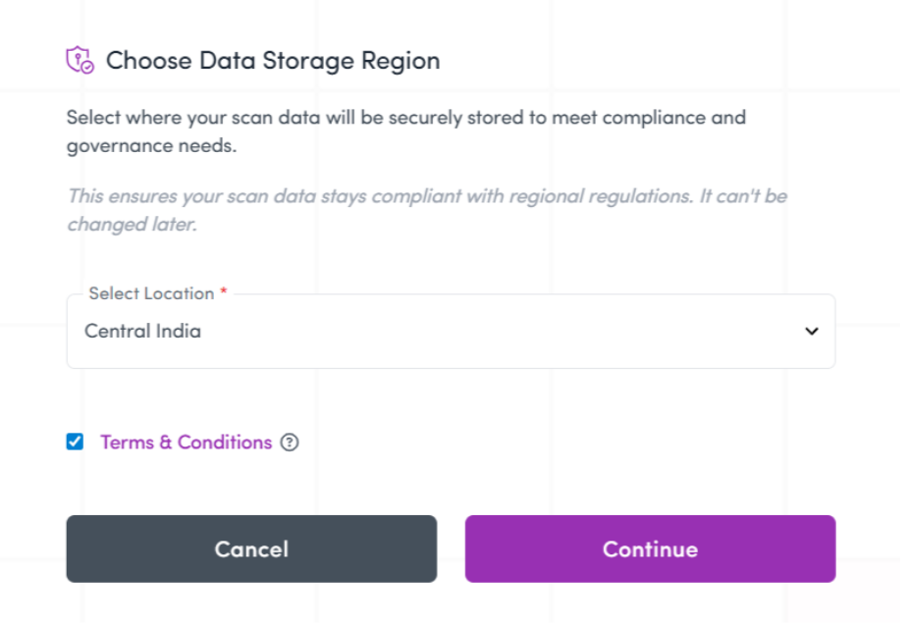Click the 'Choose Data Storage Region' heading
This screenshot has height=626, width=909.
coord(272,61)
